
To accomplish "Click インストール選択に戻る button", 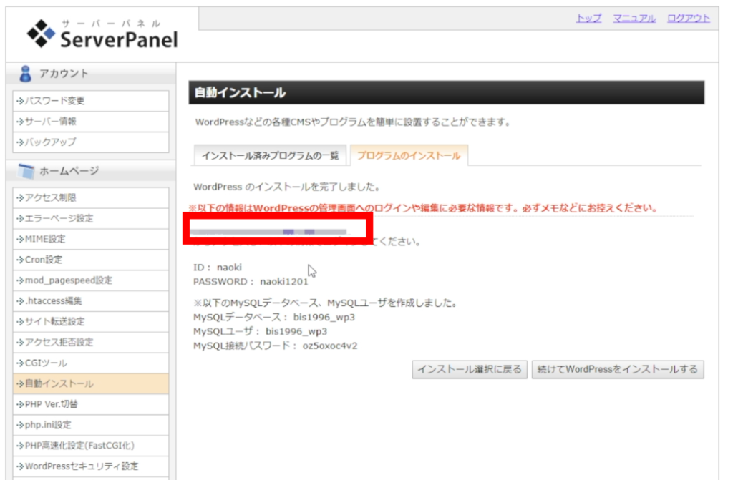I will click(470, 369).
